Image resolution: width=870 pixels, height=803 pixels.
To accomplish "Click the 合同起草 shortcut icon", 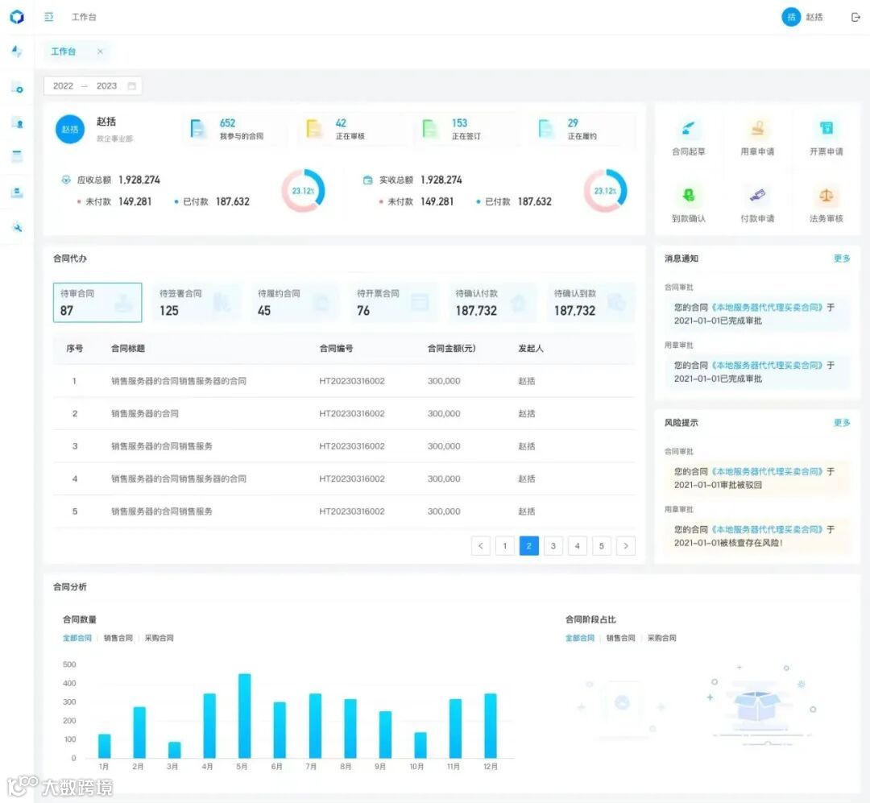I will coord(688,129).
